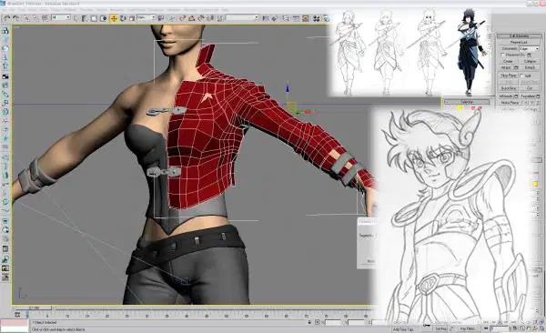
Task: Open Preserve UVs settings box
Action: click(530, 55)
